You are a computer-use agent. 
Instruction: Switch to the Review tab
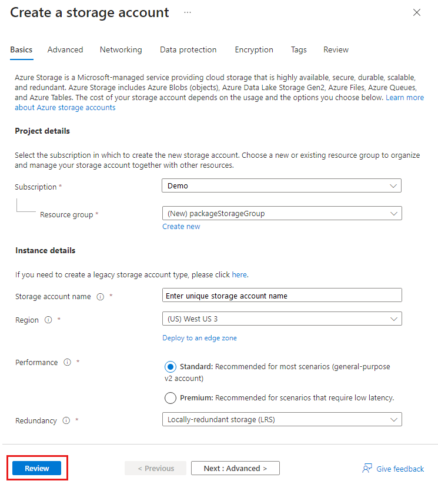pos(336,50)
